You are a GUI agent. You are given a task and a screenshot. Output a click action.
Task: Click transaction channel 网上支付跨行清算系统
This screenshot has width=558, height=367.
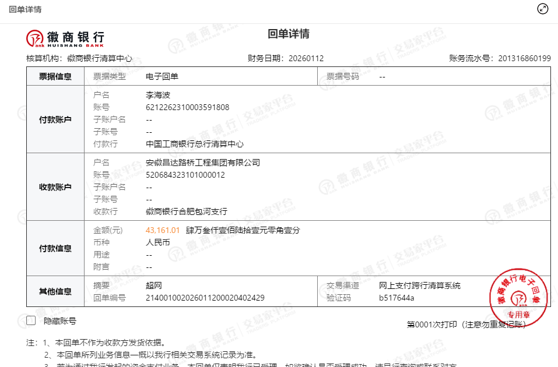click(419, 285)
